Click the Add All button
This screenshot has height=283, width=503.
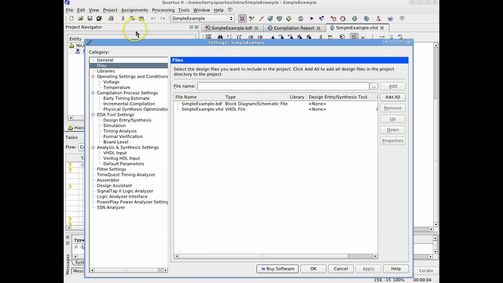tap(393, 97)
